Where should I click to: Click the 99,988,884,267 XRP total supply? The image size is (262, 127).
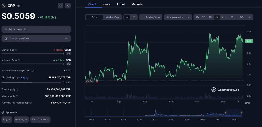(x=59, y=89)
